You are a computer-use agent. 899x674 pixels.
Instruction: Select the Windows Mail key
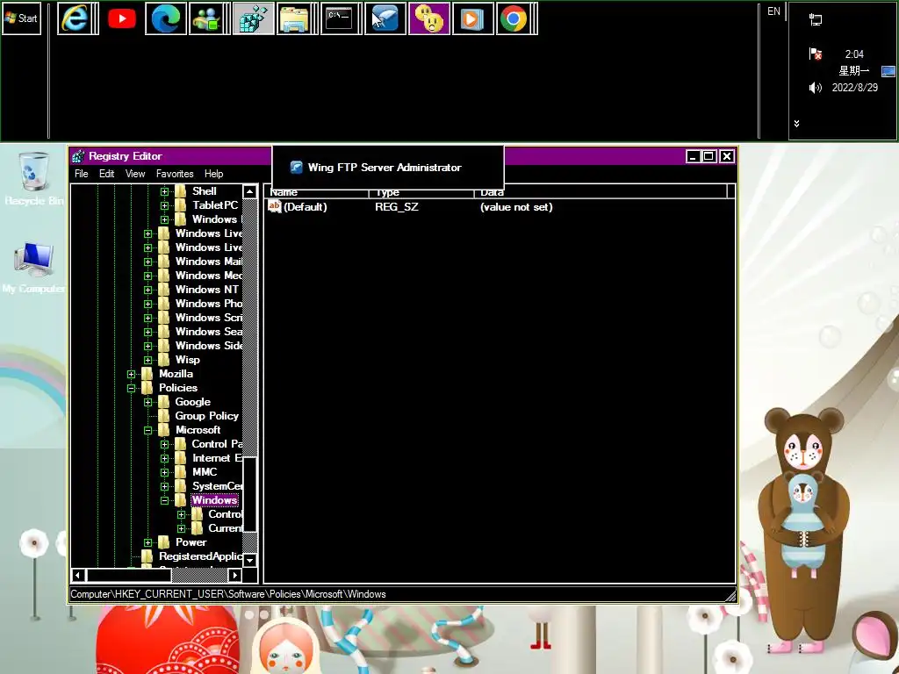(x=209, y=262)
